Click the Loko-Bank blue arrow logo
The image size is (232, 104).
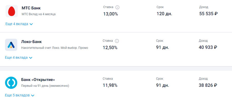11,45
